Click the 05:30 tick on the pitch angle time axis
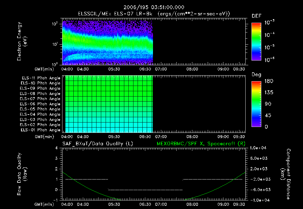This screenshot has height=209, width=303. tap(114, 137)
